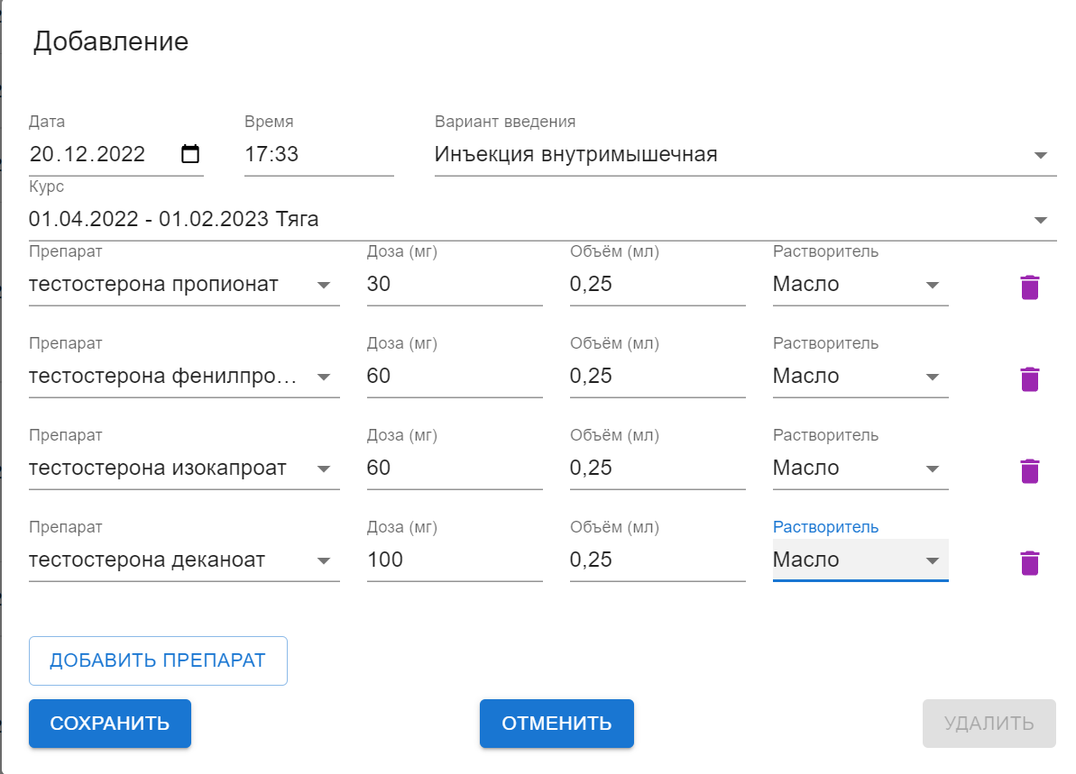Click the ОТМЕНИТЬ button
This screenshot has height=774, width=1076.
point(556,723)
